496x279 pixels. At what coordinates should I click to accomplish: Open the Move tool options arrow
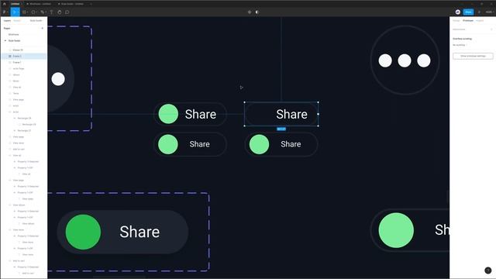point(18,12)
